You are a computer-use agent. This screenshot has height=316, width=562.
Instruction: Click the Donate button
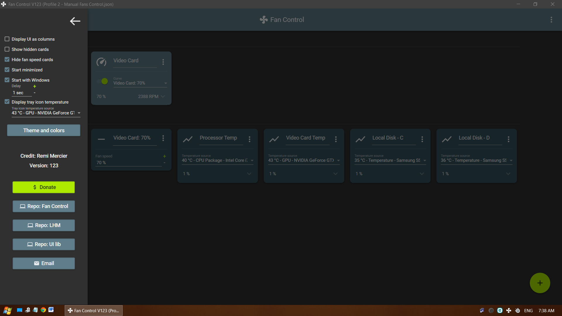[x=43, y=187]
